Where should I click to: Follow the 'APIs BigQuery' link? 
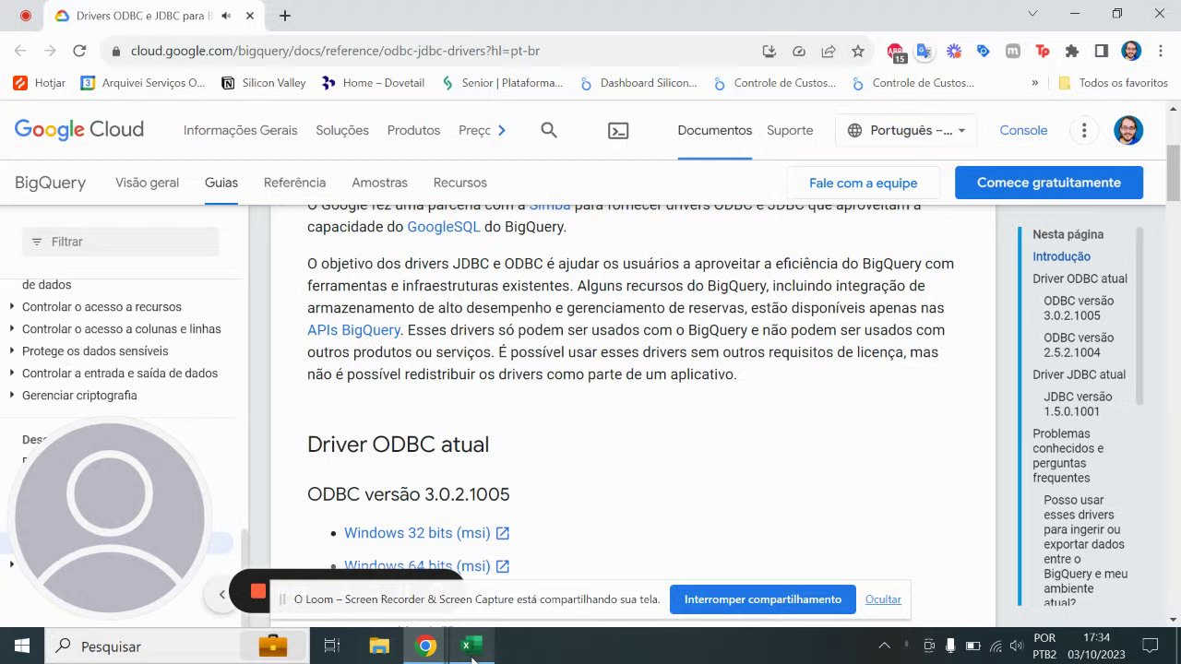353,330
